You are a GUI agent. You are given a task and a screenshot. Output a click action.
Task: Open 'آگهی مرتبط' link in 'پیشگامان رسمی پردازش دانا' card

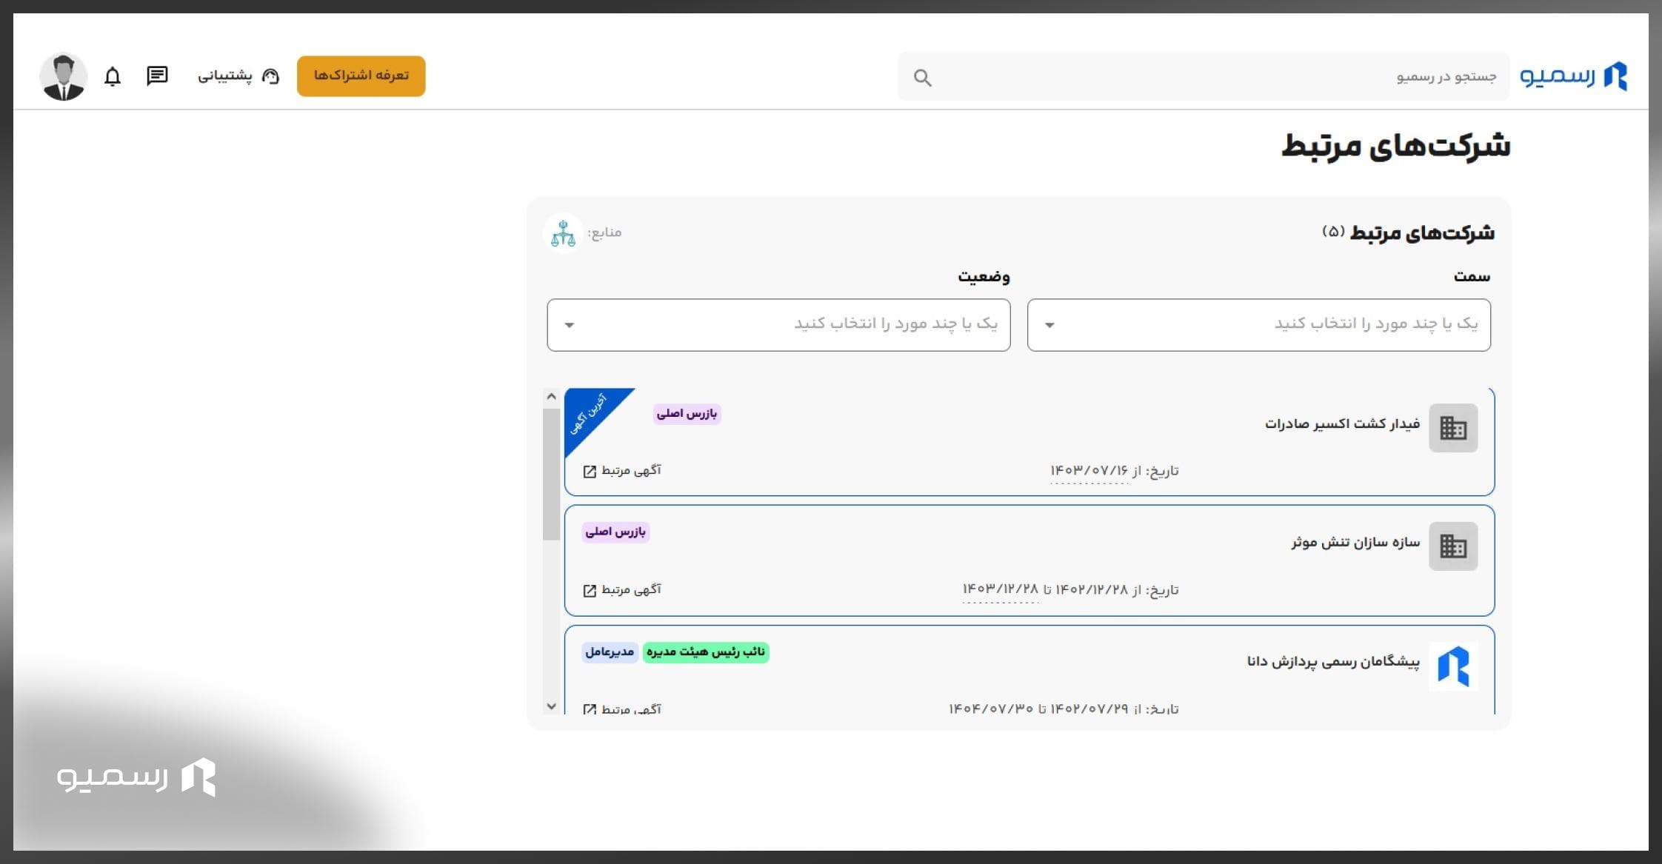coord(622,709)
